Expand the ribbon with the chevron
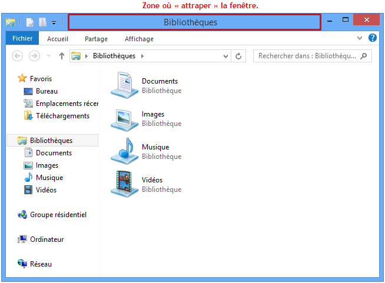The image size is (385, 283). [360, 38]
